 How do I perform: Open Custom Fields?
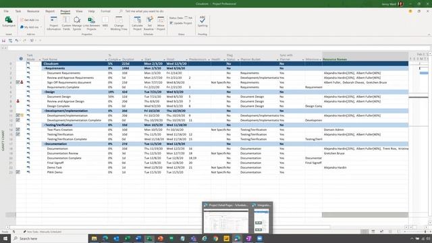point(66,23)
